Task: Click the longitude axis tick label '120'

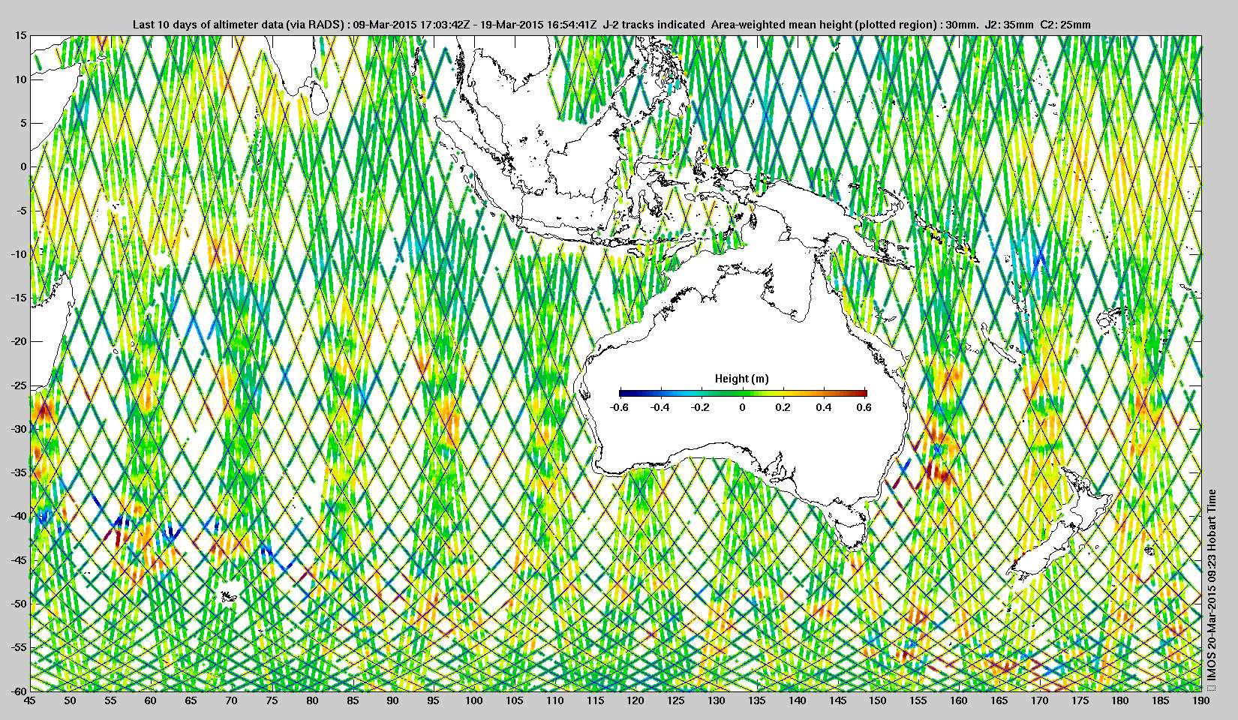Action: tap(636, 700)
